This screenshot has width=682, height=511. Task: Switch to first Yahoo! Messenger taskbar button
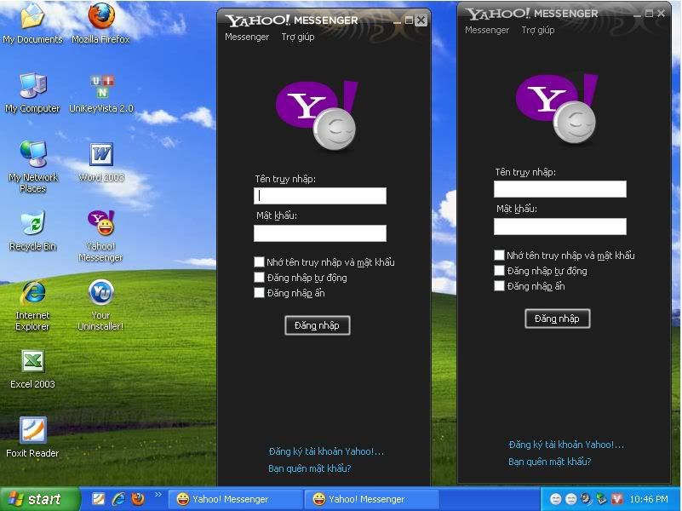[235, 499]
